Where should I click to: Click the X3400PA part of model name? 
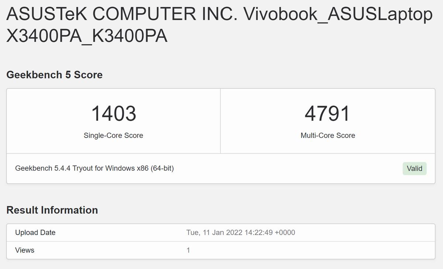[x=44, y=36]
